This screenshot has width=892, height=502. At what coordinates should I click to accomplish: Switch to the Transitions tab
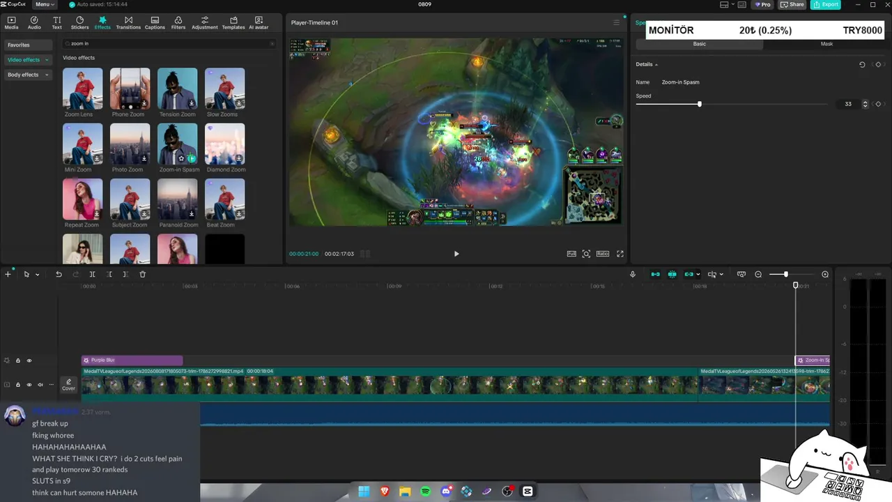128,23
